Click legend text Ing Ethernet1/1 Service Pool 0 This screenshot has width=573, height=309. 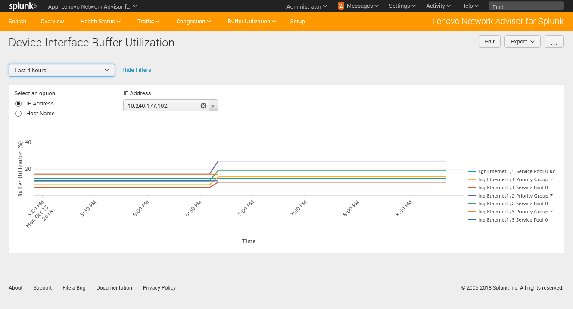point(513,188)
